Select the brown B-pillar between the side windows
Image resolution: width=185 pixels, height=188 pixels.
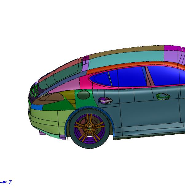149,77
